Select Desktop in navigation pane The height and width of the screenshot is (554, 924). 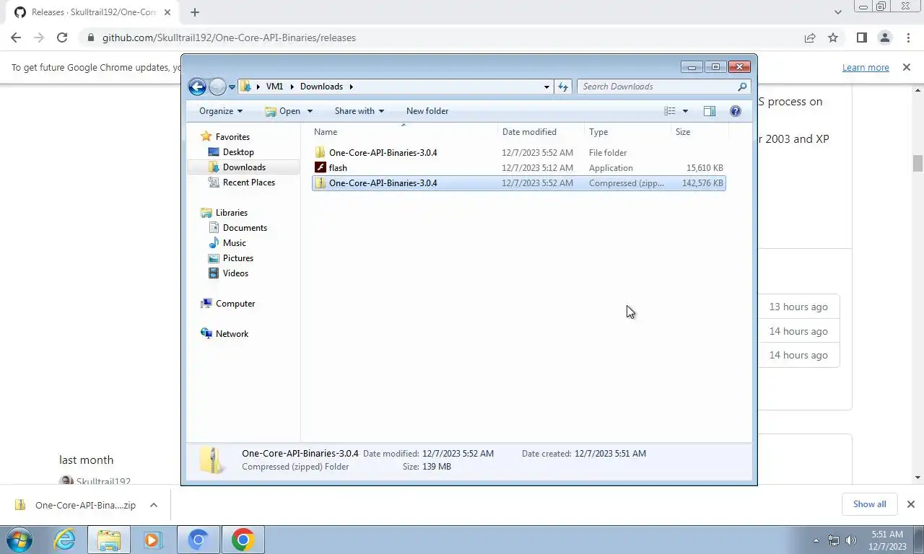click(x=238, y=152)
